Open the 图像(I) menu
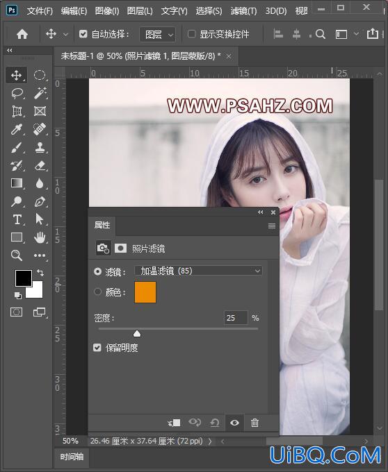The height and width of the screenshot is (472, 388). 107,11
